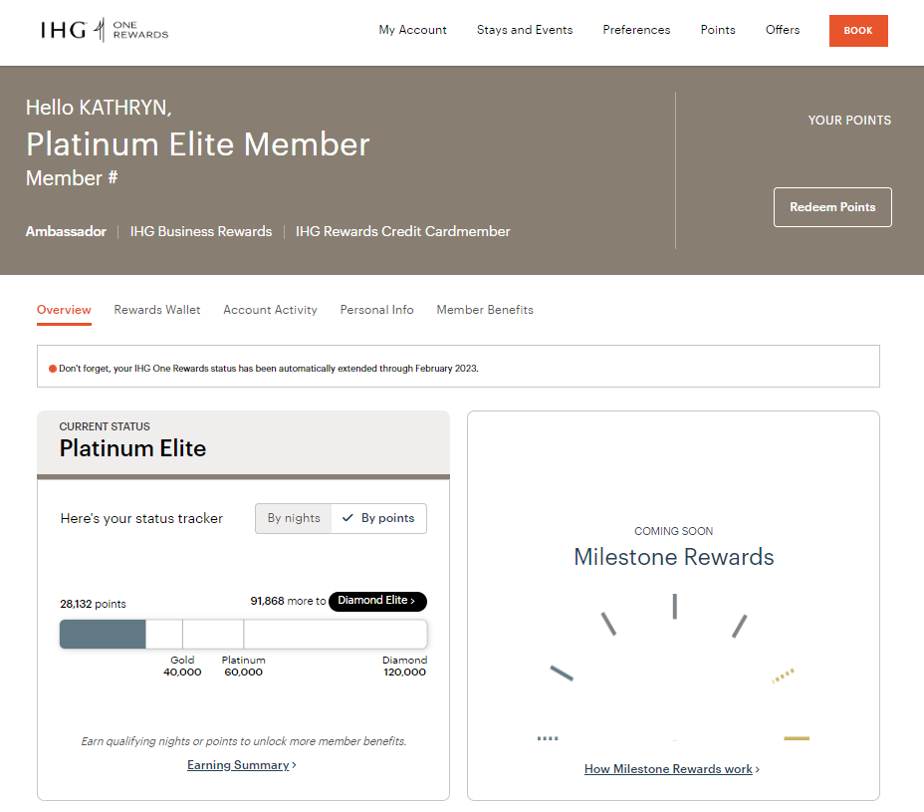This screenshot has height=812, width=924.
Task: Select 'By nights' in the status tracker
Action: (294, 518)
